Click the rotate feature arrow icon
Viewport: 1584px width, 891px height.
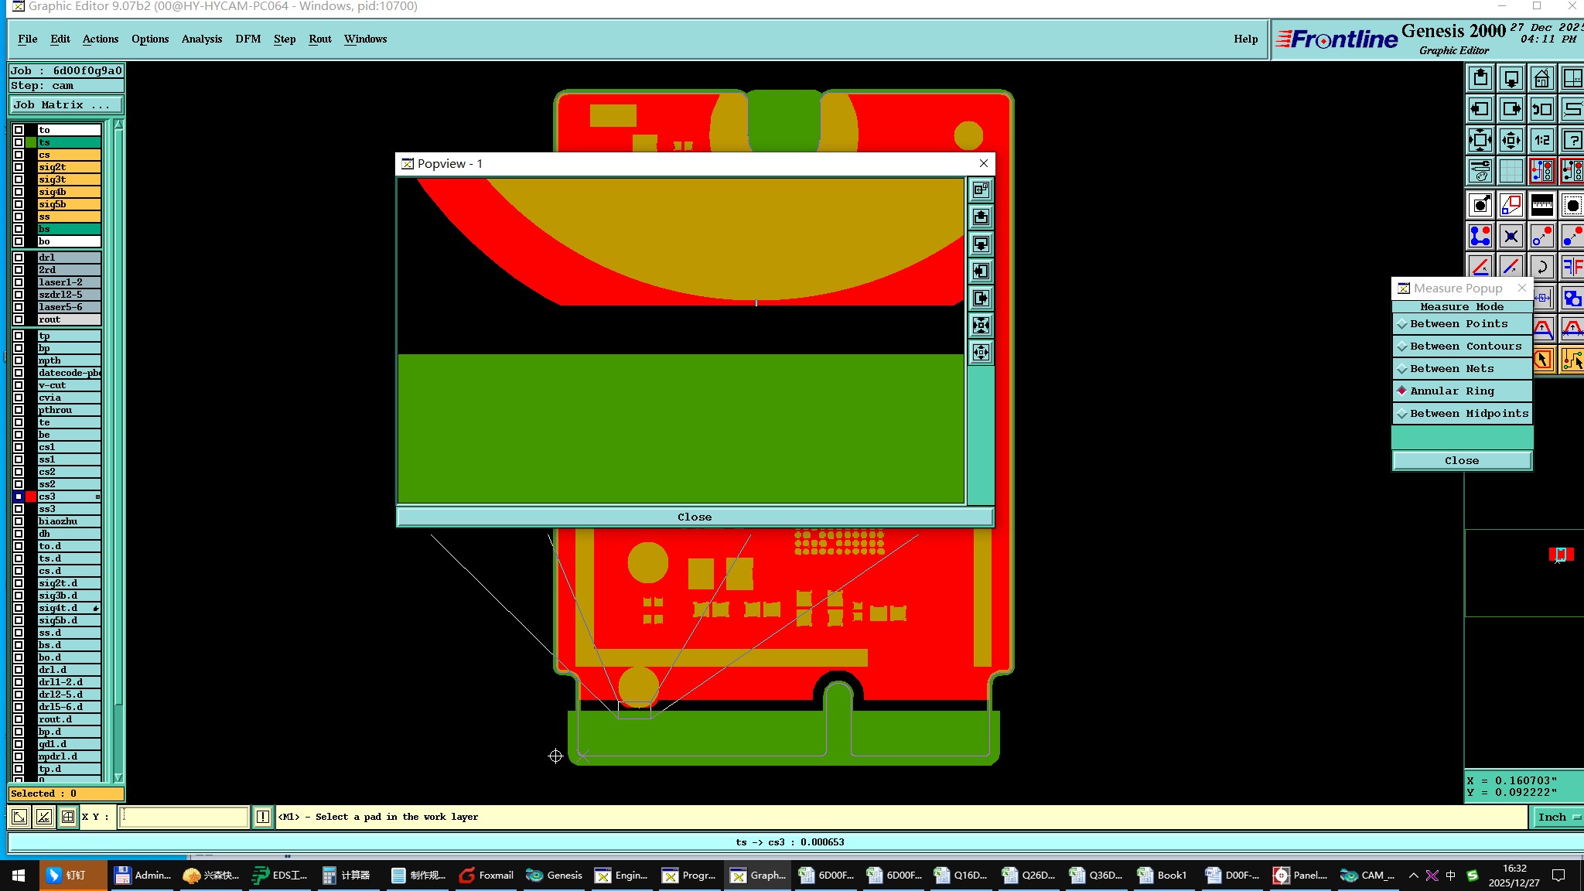coord(1541,267)
